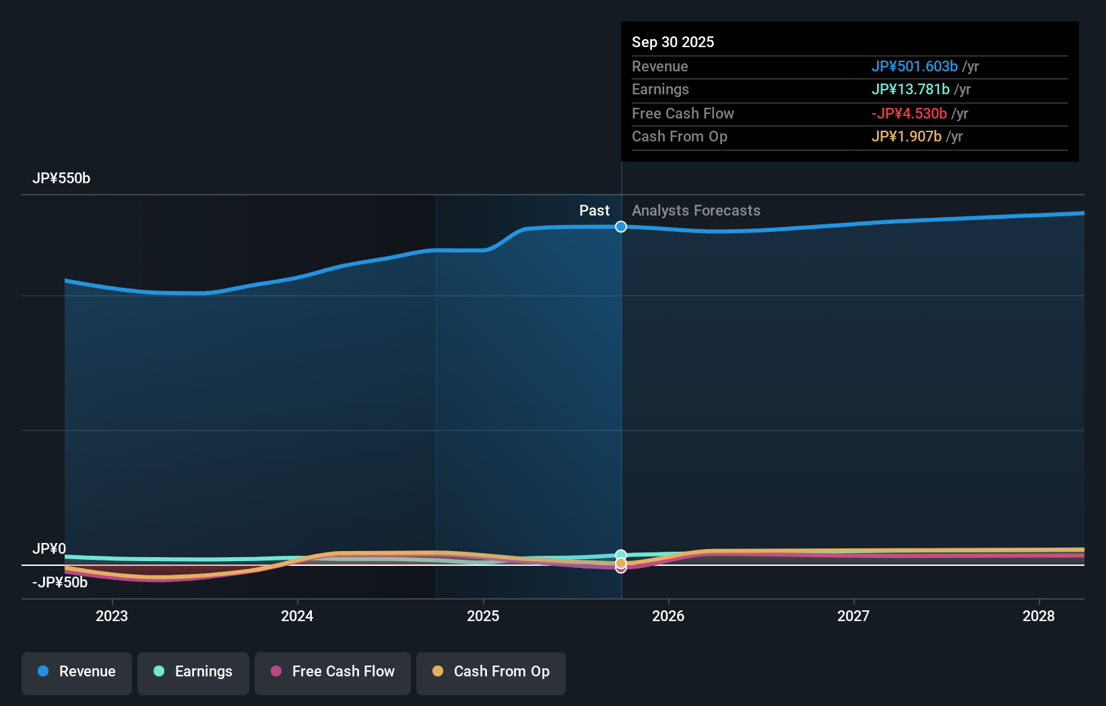Image resolution: width=1106 pixels, height=706 pixels.
Task: Click the orange Cash From Op legend dot
Action: point(438,672)
